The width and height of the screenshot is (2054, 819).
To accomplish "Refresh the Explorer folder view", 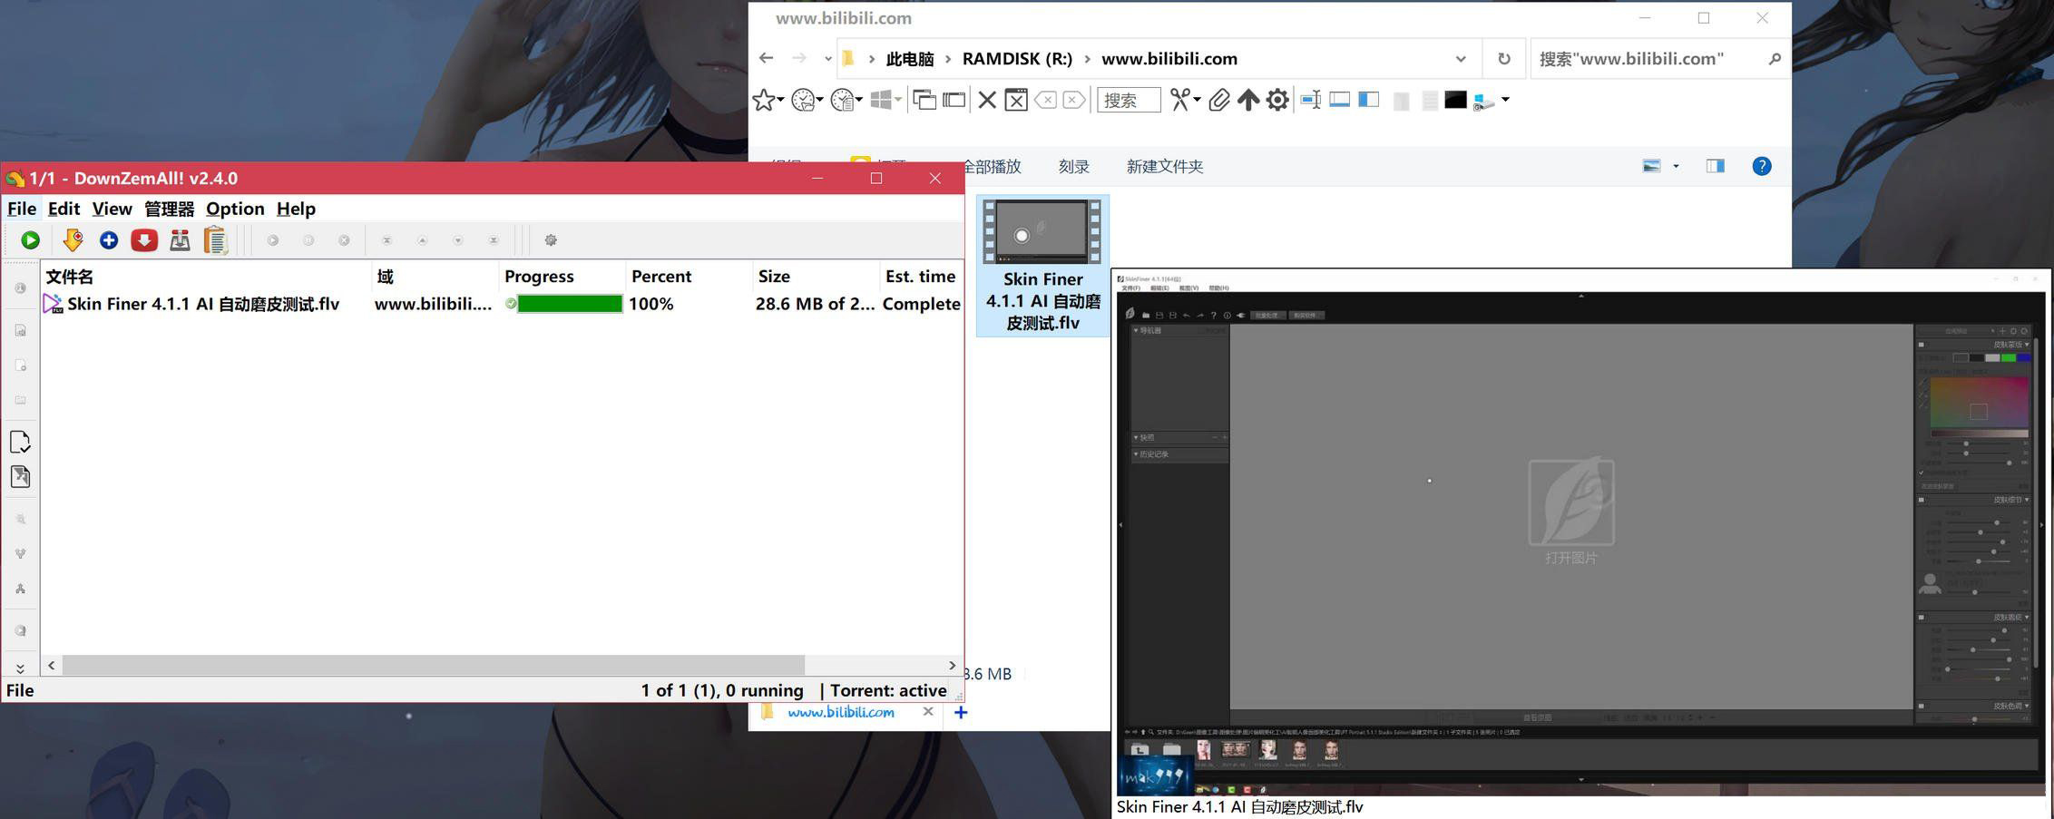I will 1504,59.
